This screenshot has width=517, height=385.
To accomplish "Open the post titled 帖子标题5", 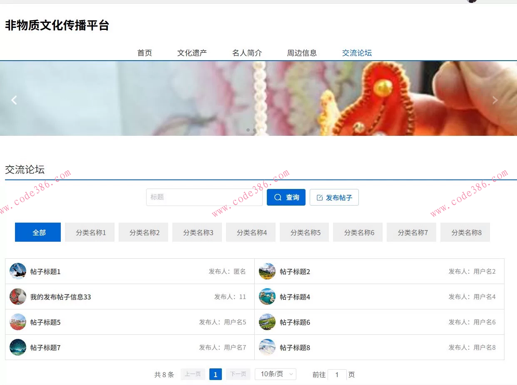I will pyautogui.click(x=46, y=322).
